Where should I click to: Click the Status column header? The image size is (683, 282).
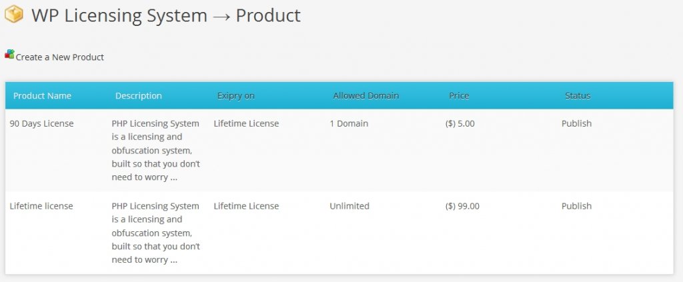pos(577,96)
